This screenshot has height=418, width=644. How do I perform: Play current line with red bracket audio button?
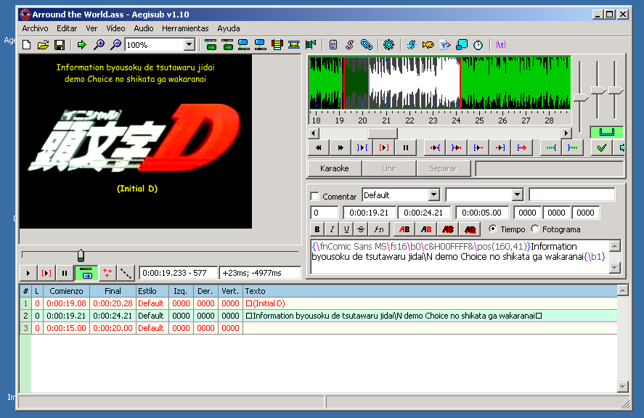(x=384, y=148)
